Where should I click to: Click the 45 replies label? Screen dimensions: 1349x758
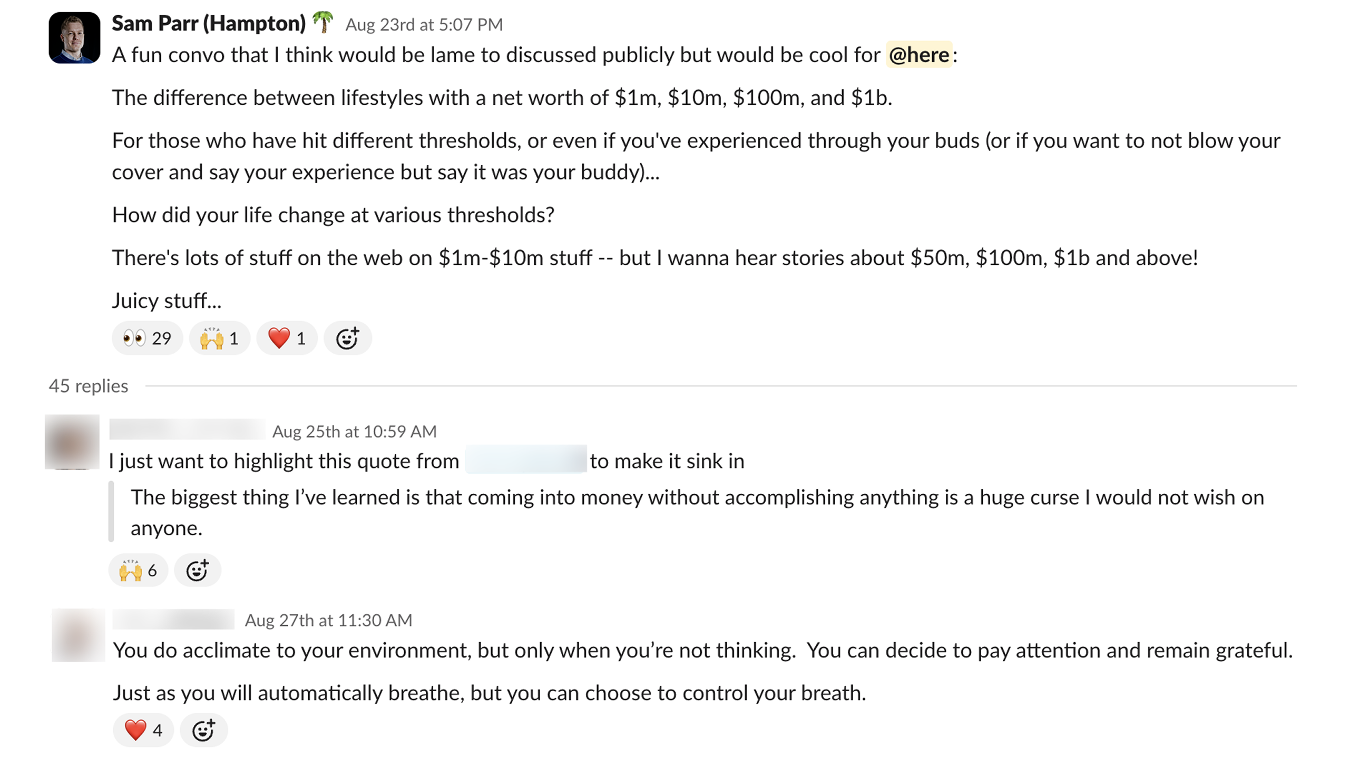click(x=89, y=386)
